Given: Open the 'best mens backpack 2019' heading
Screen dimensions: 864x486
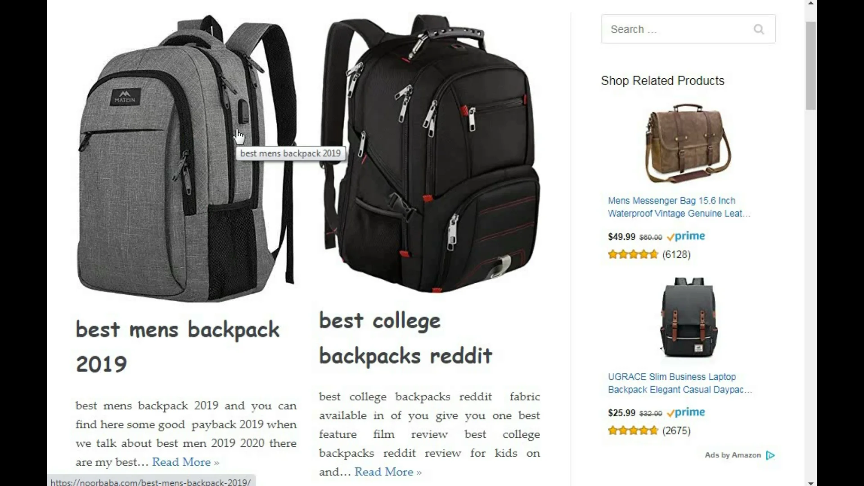Looking at the screenshot, I should point(178,346).
